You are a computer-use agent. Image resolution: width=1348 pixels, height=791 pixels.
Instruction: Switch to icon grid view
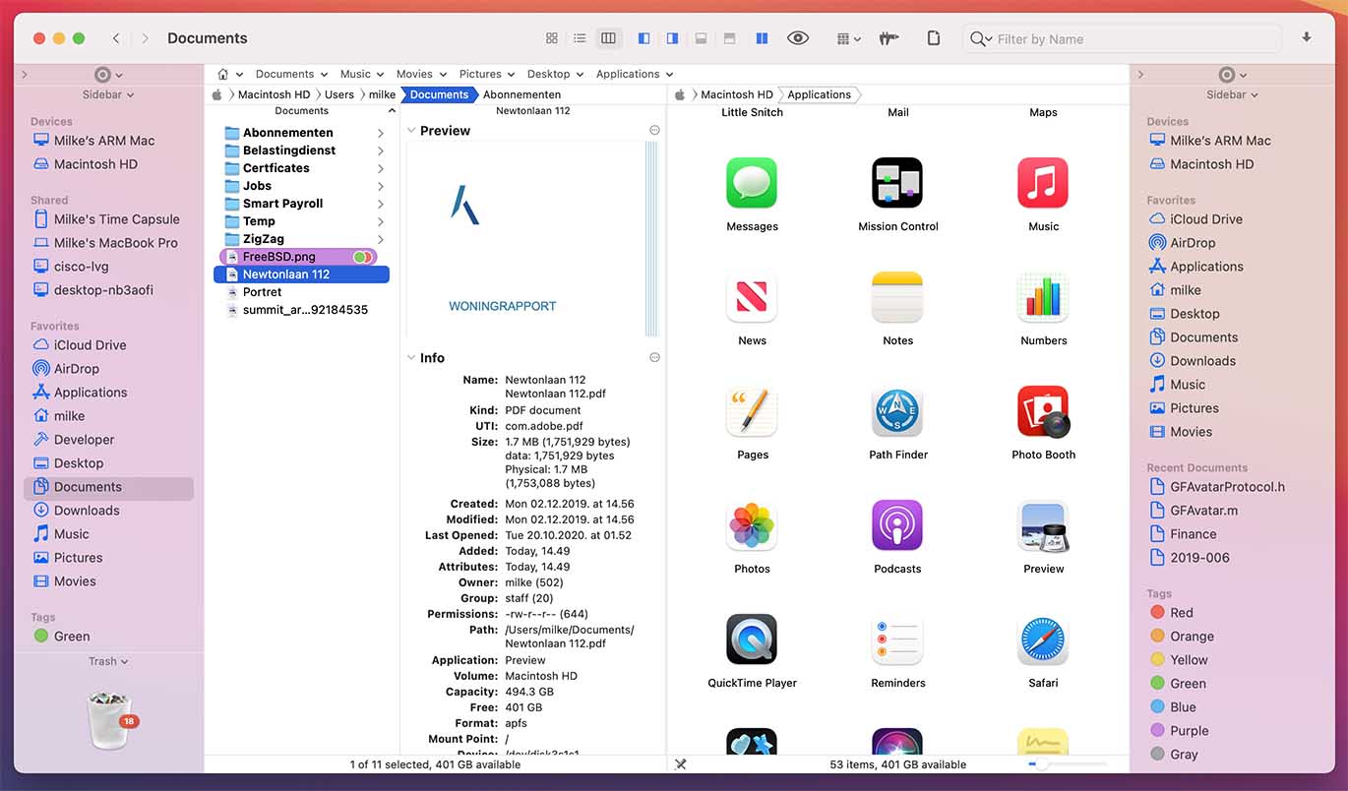551,38
